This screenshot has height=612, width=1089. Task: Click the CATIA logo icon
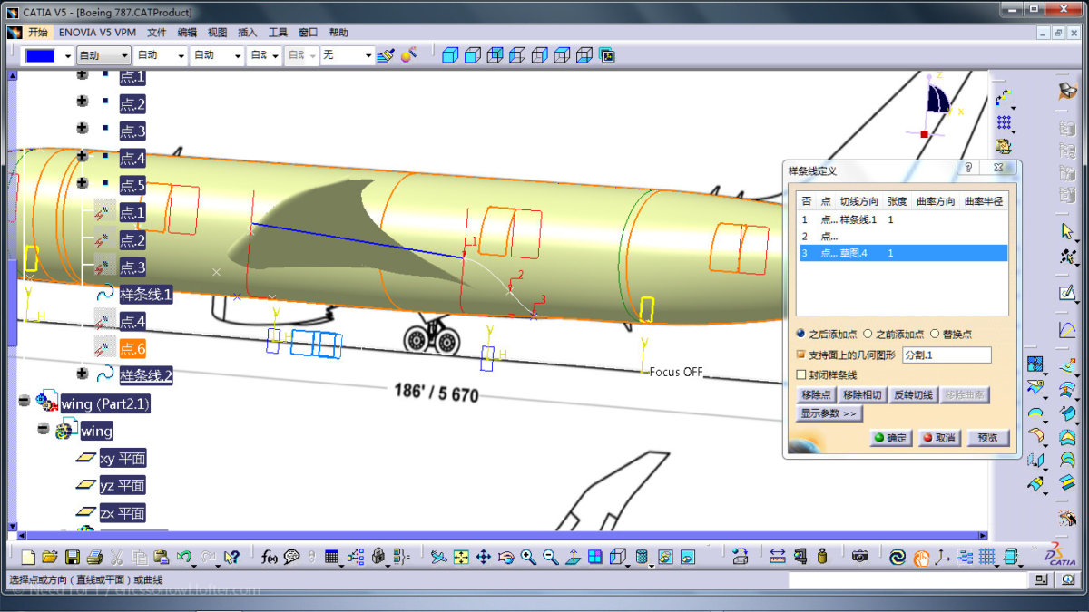pos(1059,555)
